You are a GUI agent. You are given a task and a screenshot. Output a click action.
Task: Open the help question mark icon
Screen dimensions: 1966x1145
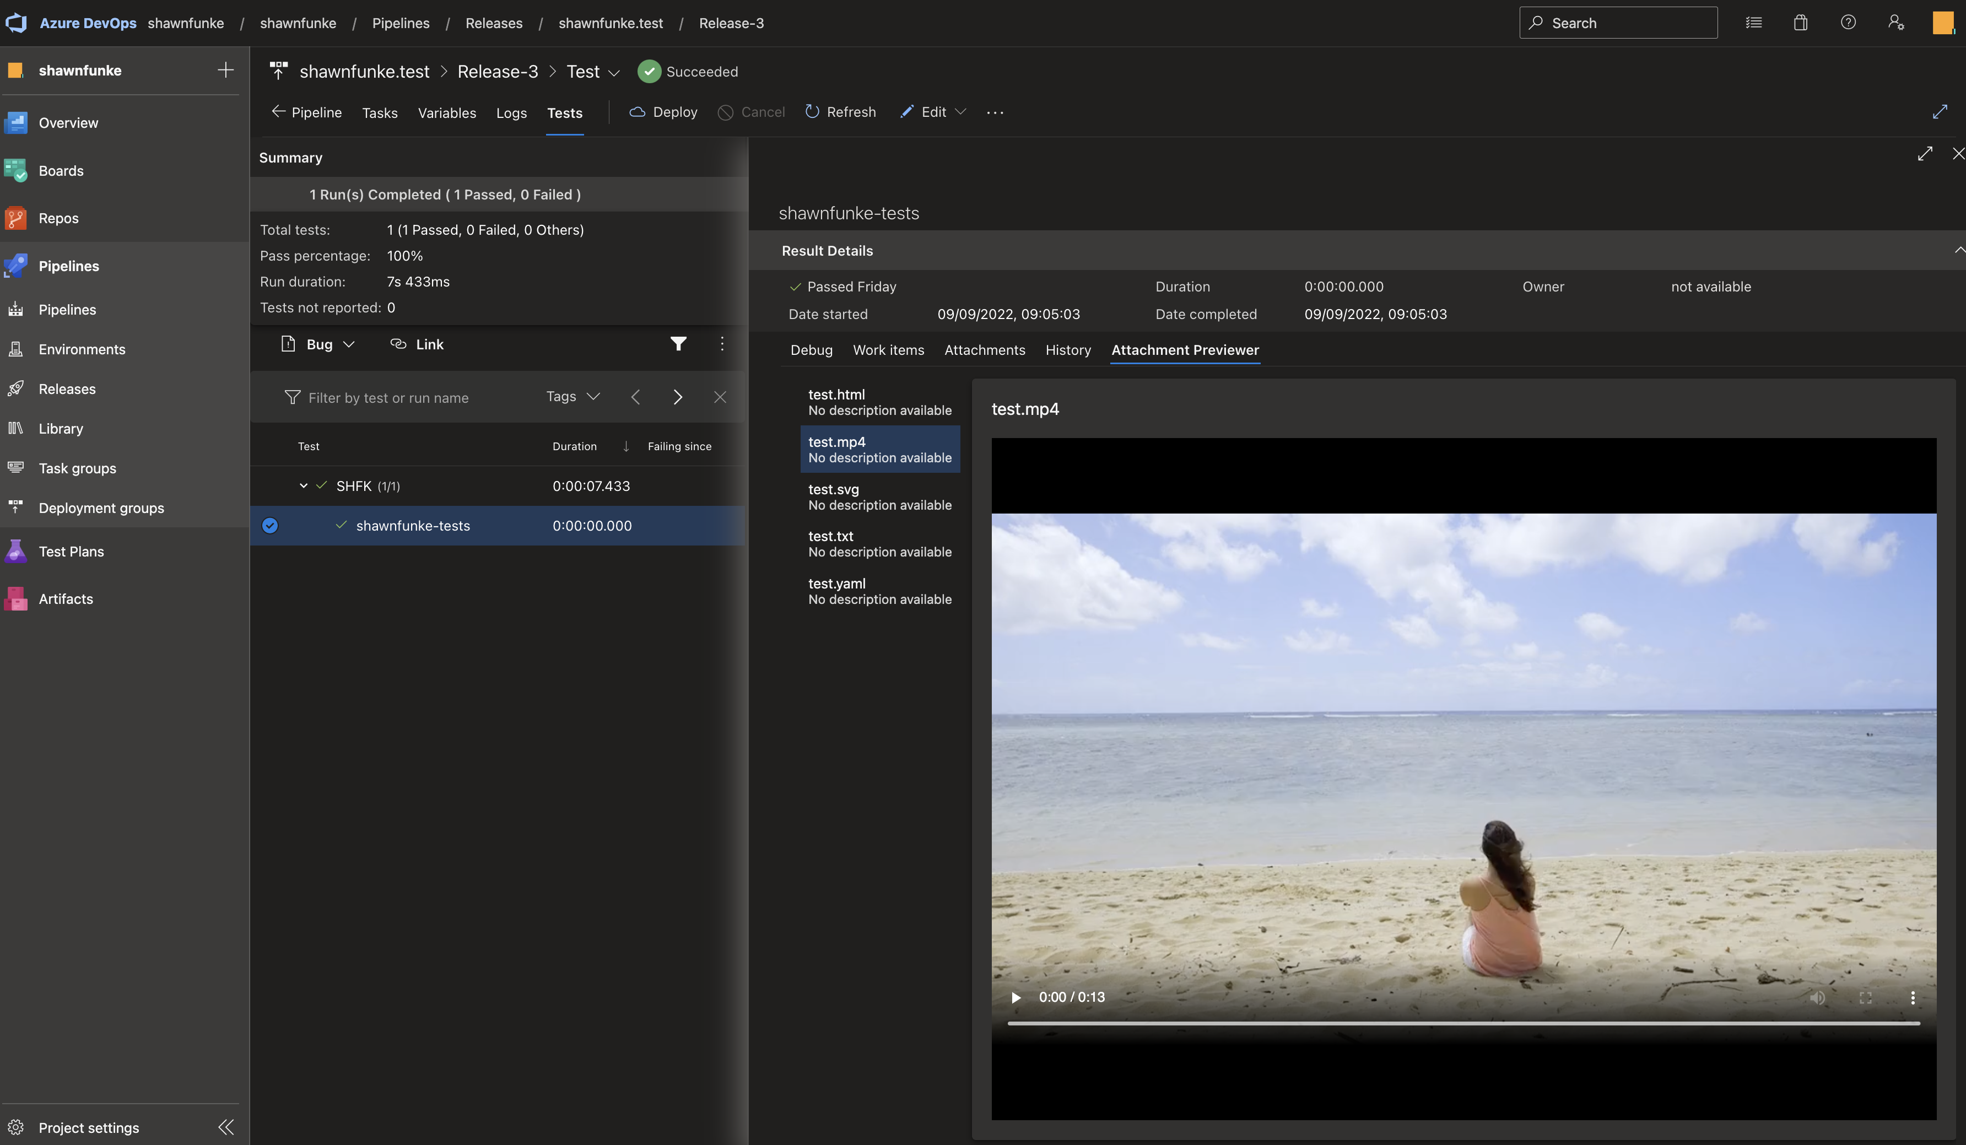[x=1848, y=23]
